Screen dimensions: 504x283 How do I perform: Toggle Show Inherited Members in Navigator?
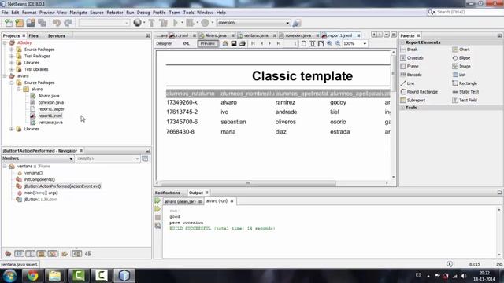[8, 253]
